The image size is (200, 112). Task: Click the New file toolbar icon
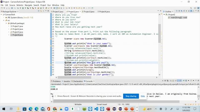pyautogui.click(x=2, y=8)
